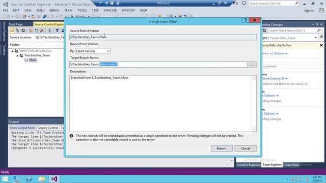
Task: Open the Techbrother_Team dropdown in Team Explorer
Action: click(x=315, y=38)
